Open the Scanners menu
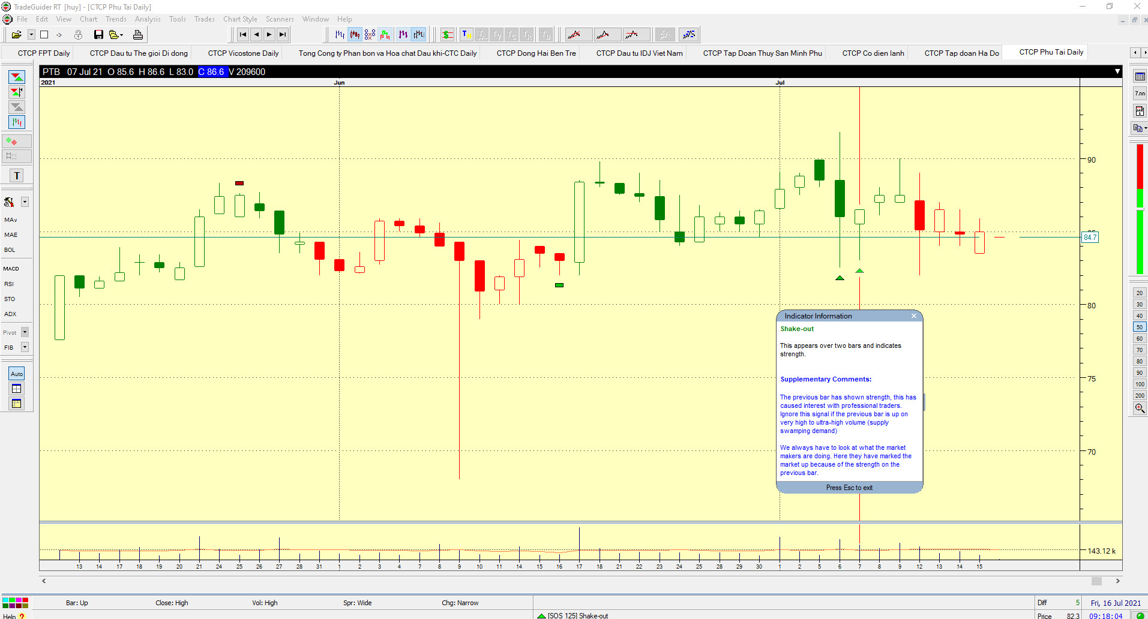The height and width of the screenshot is (619, 1148). click(x=280, y=19)
